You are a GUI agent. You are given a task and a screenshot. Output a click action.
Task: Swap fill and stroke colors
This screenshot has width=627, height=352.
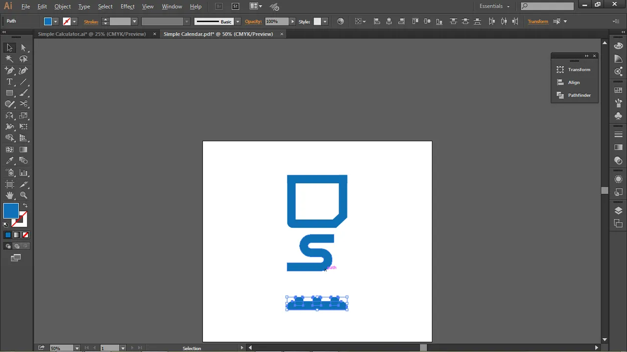25,205
